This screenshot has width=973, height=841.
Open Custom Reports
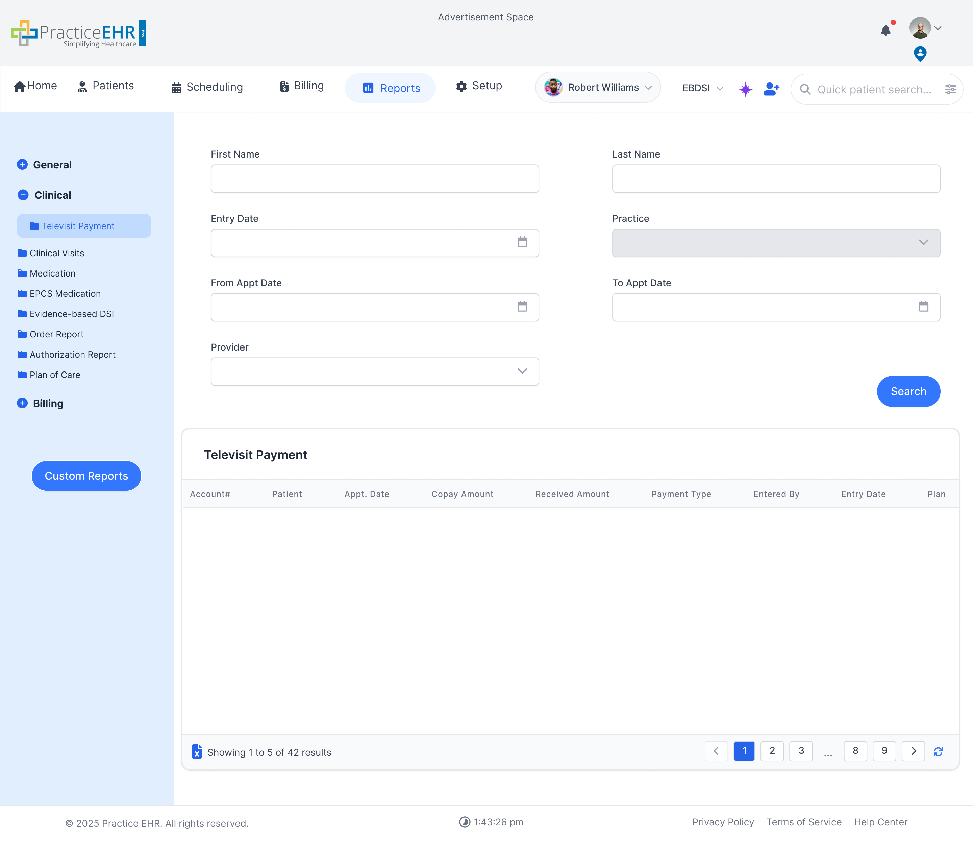click(86, 476)
